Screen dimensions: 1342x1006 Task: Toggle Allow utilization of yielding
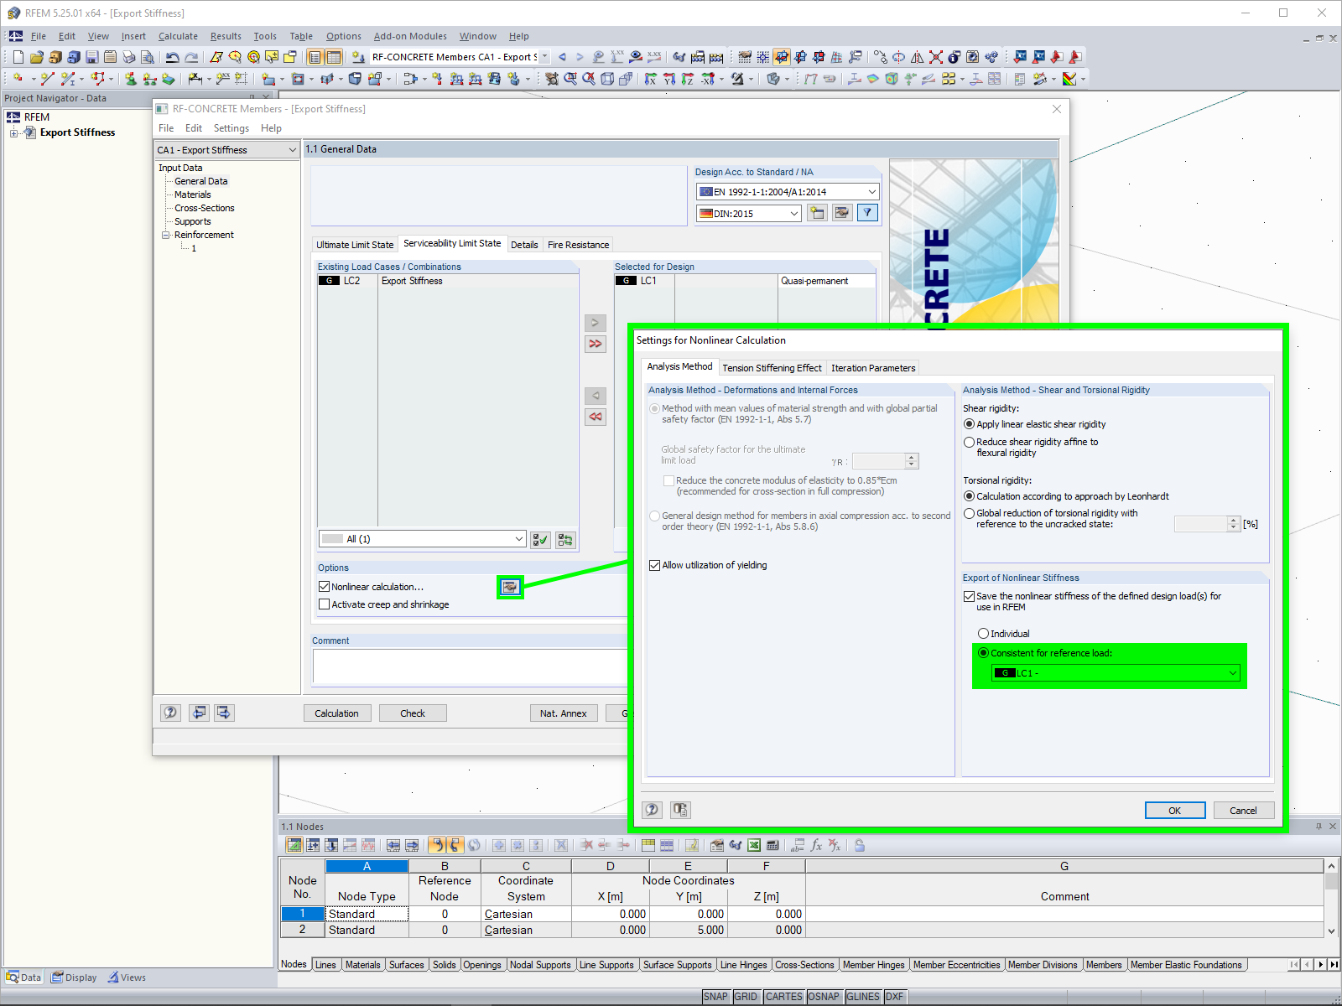point(654,565)
